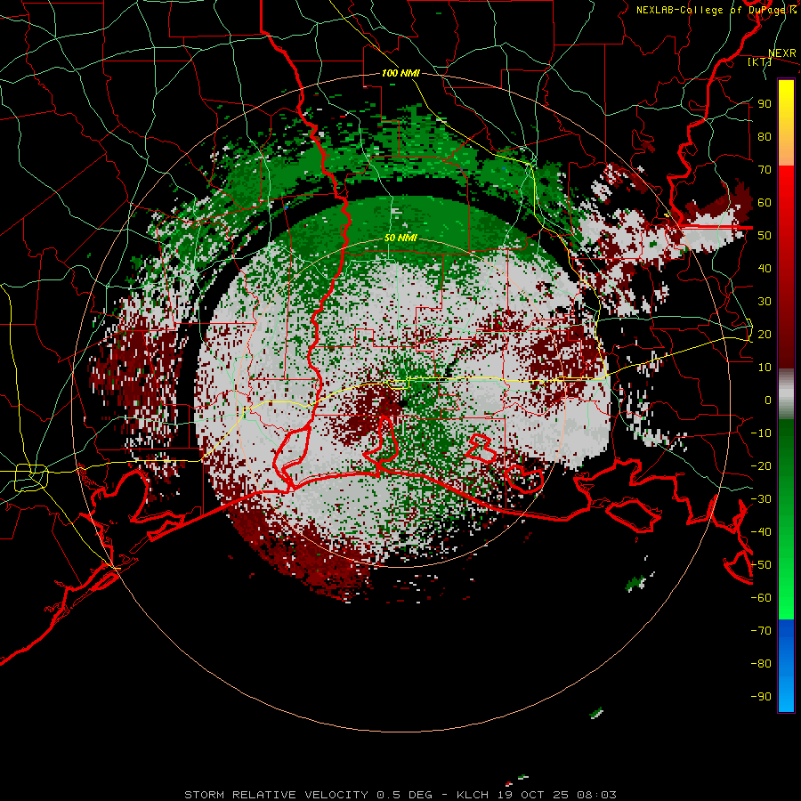Click the KT units label above the scale

point(759,61)
